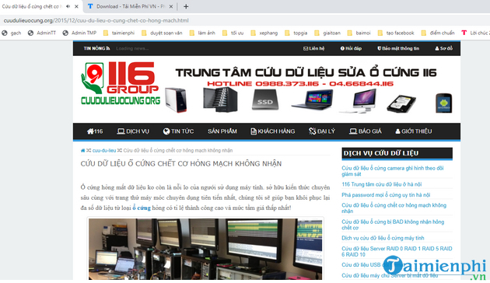Open the tối ưu bookmark folder
490x283 pixels.
tap(233, 33)
